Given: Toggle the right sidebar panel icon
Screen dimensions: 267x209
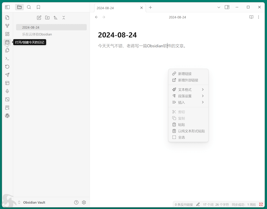Looking at the screenshot, I should 227,7.
